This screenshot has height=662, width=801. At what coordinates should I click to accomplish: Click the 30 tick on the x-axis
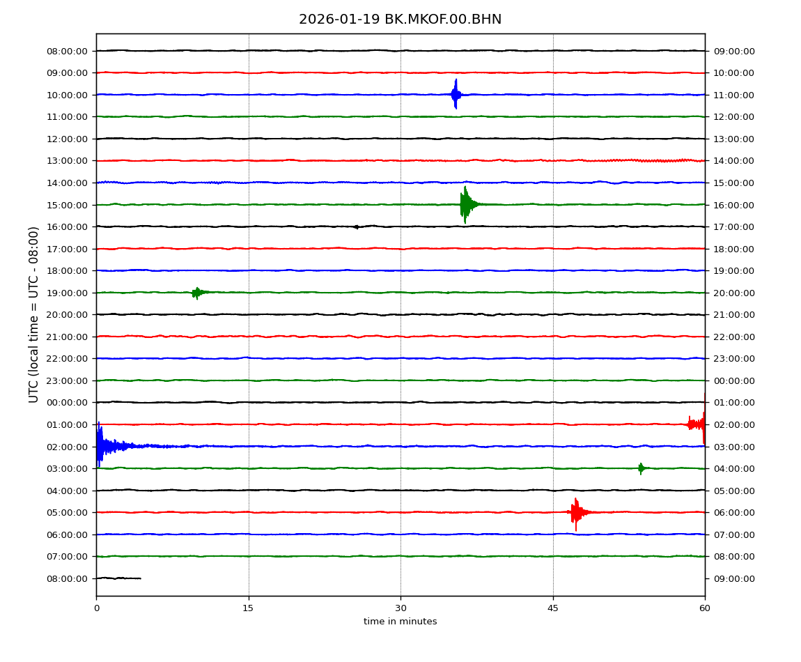click(400, 608)
